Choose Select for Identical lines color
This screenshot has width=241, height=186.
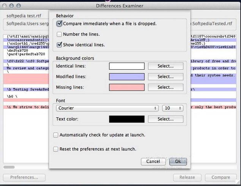point(165,66)
